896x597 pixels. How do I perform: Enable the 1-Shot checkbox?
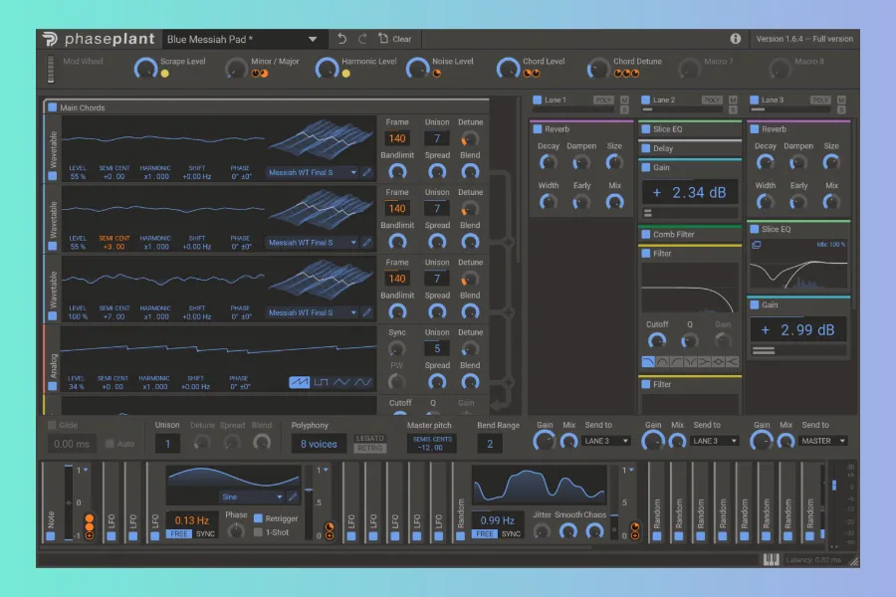click(258, 532)
